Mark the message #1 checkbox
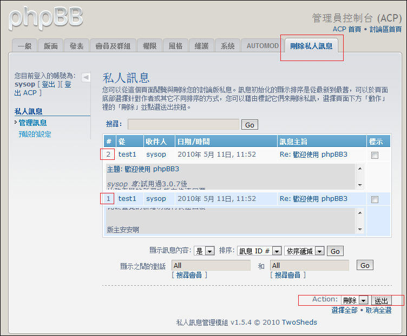This screenshot has height=336, width=407. pyautogui.click(x=375, y=199)
